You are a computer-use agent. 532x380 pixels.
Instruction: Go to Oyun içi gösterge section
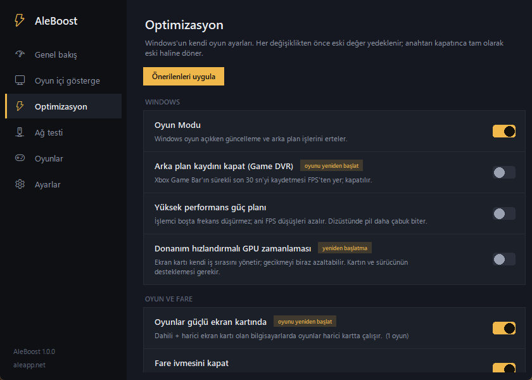[x=63, y=81]
